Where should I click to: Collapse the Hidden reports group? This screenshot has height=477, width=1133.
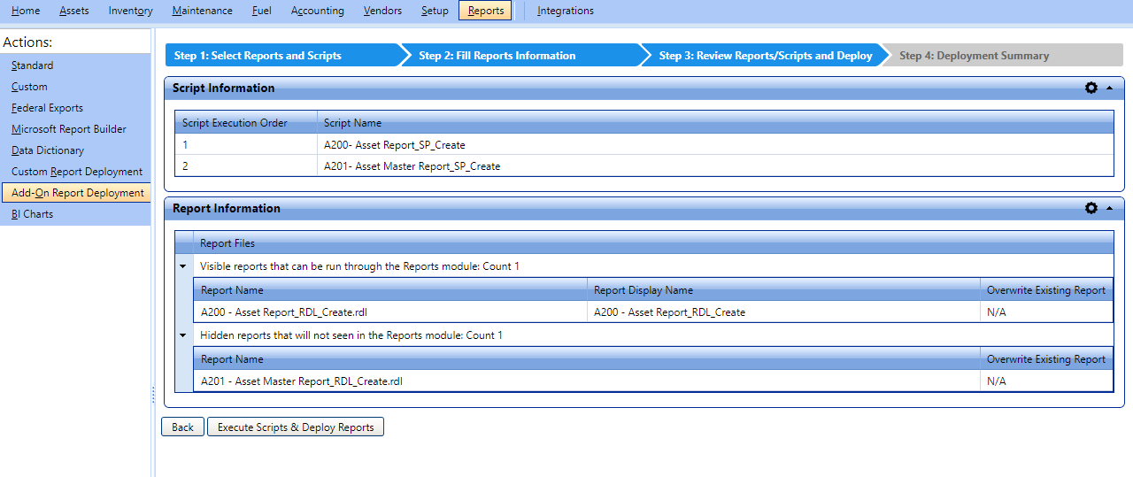tap(183, 335)
